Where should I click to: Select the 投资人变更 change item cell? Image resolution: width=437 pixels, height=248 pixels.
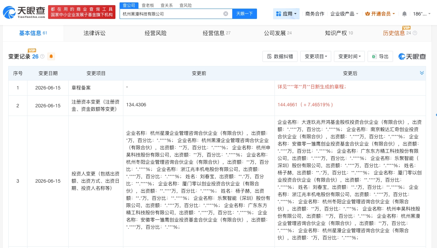point(96,181)
